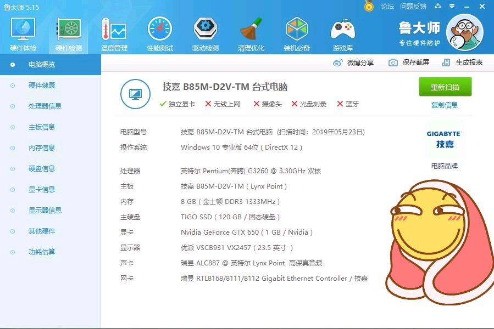Click Nvidia GeForce GTX 650 text
This screenshot has height=329, width=494.
[247, 232]
